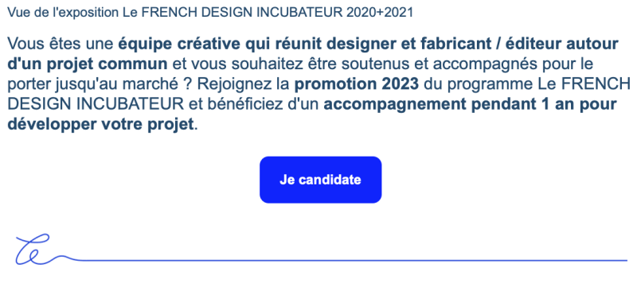Click the bold text "promotion 2023"
The width and height of the screenshot is (637, 287).
[x=356, y=84]
